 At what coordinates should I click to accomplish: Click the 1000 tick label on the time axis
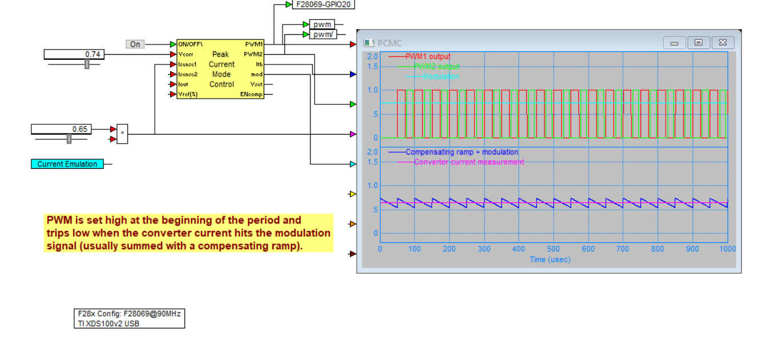coord(727,249)
